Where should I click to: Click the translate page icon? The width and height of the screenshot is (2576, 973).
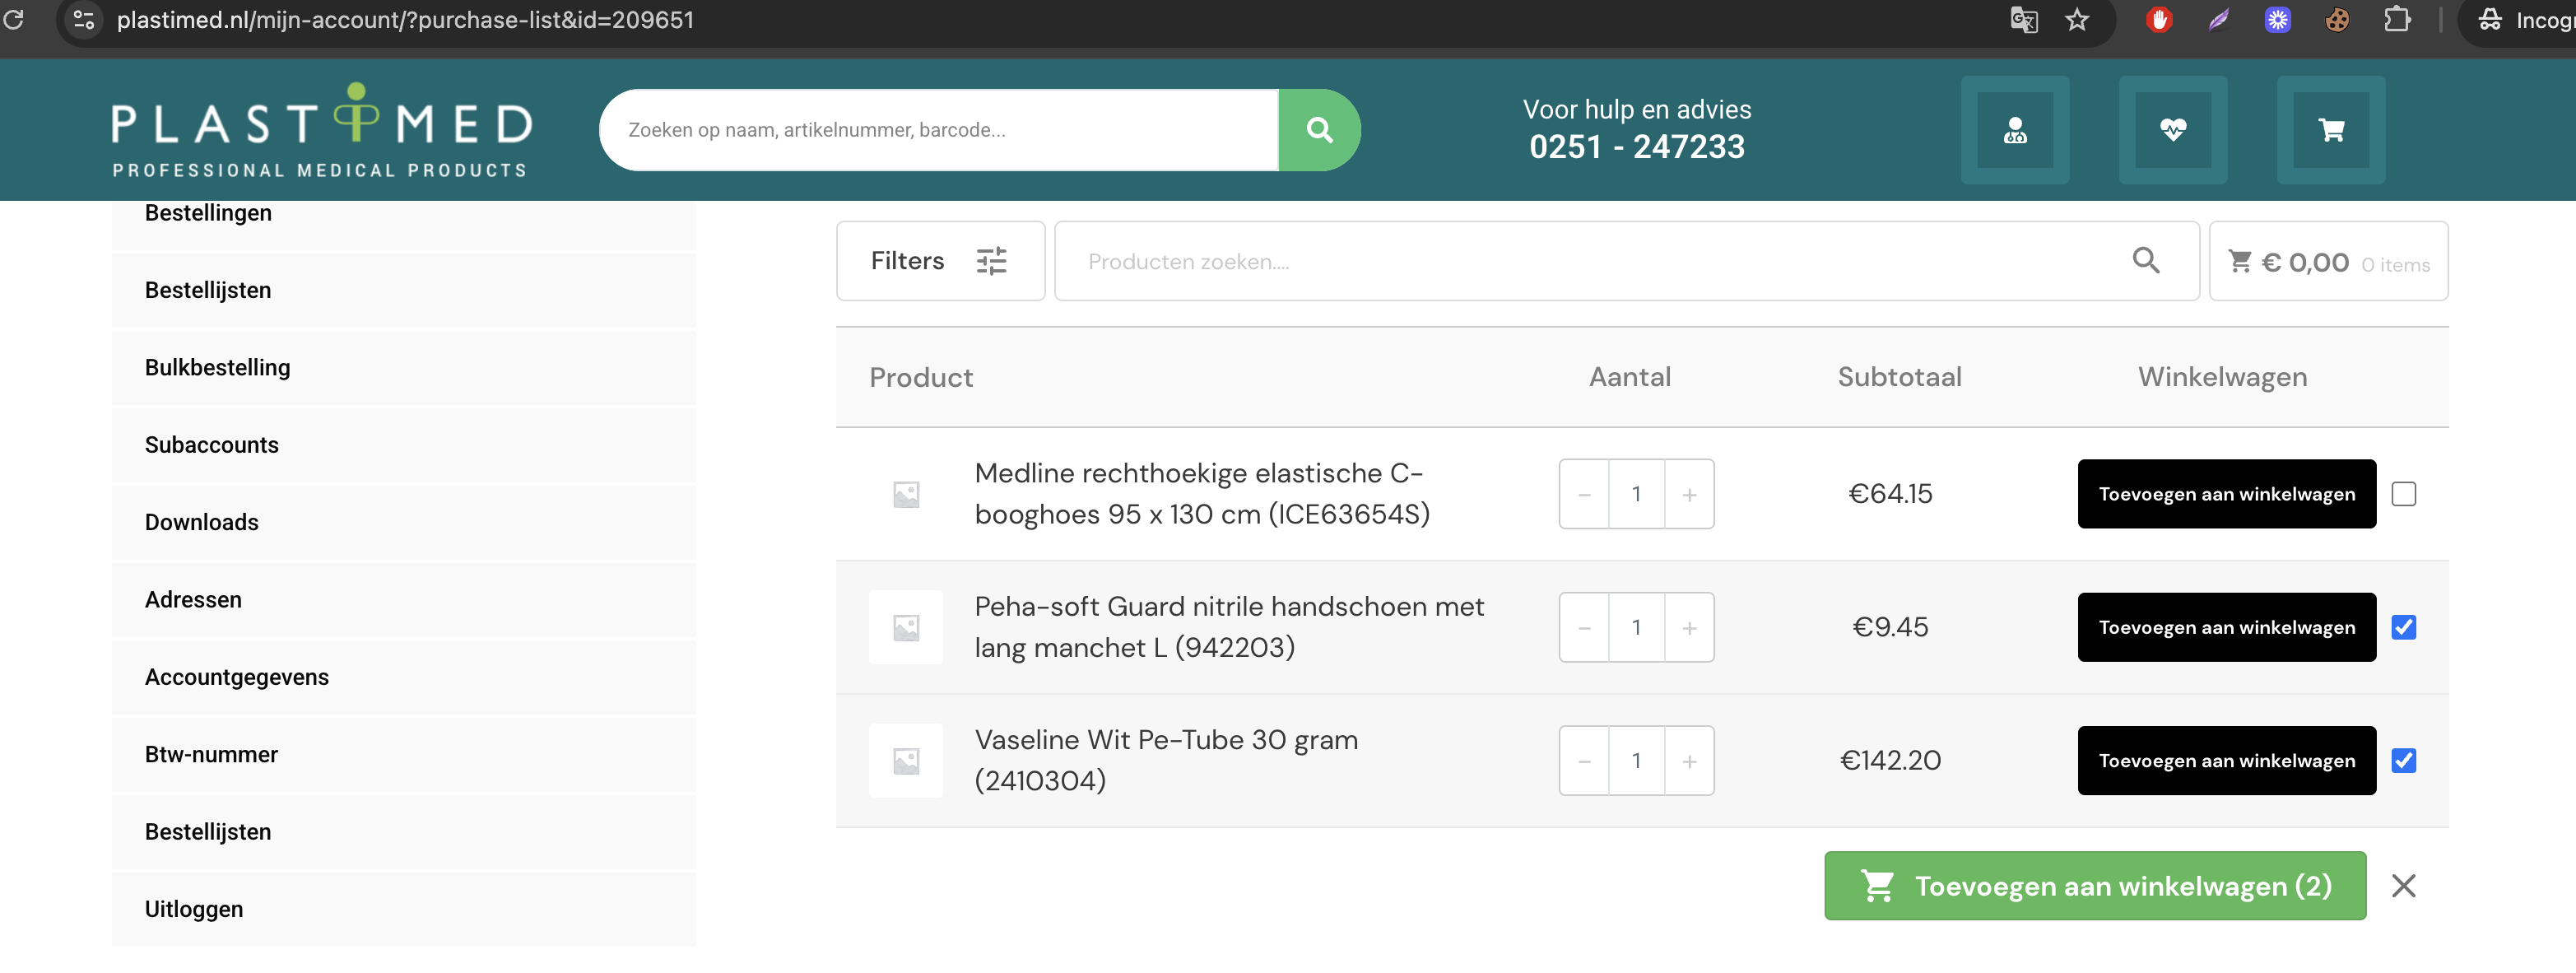point(2023,19)
